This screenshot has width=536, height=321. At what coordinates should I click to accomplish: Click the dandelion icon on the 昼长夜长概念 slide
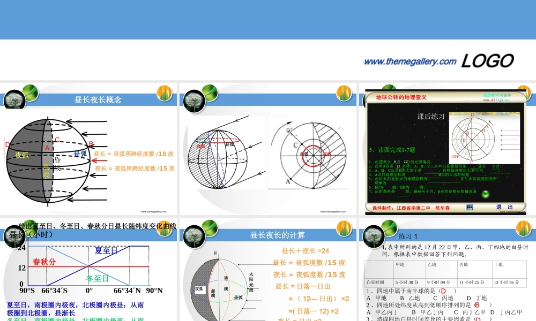pyautogui.click(x=14, y=98)
